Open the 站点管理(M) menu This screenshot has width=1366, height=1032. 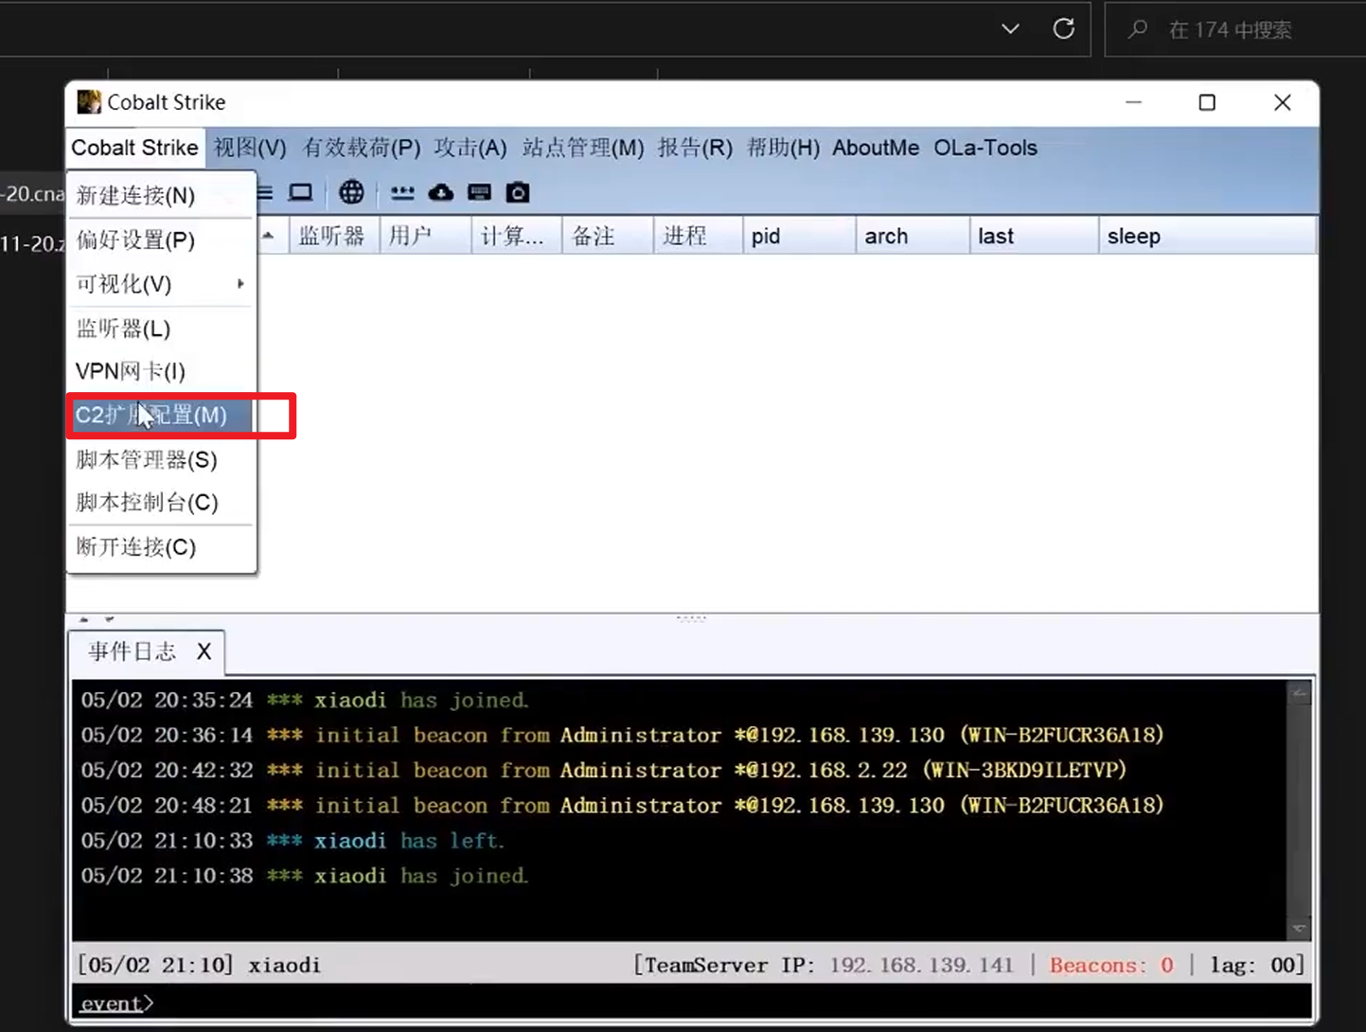[583, 148]
